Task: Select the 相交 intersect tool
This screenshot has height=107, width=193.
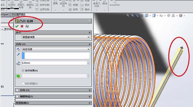Action: tap(85, 5)
